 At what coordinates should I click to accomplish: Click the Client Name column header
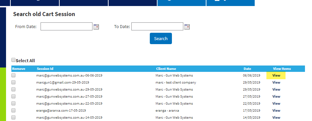tap(166, 69)
